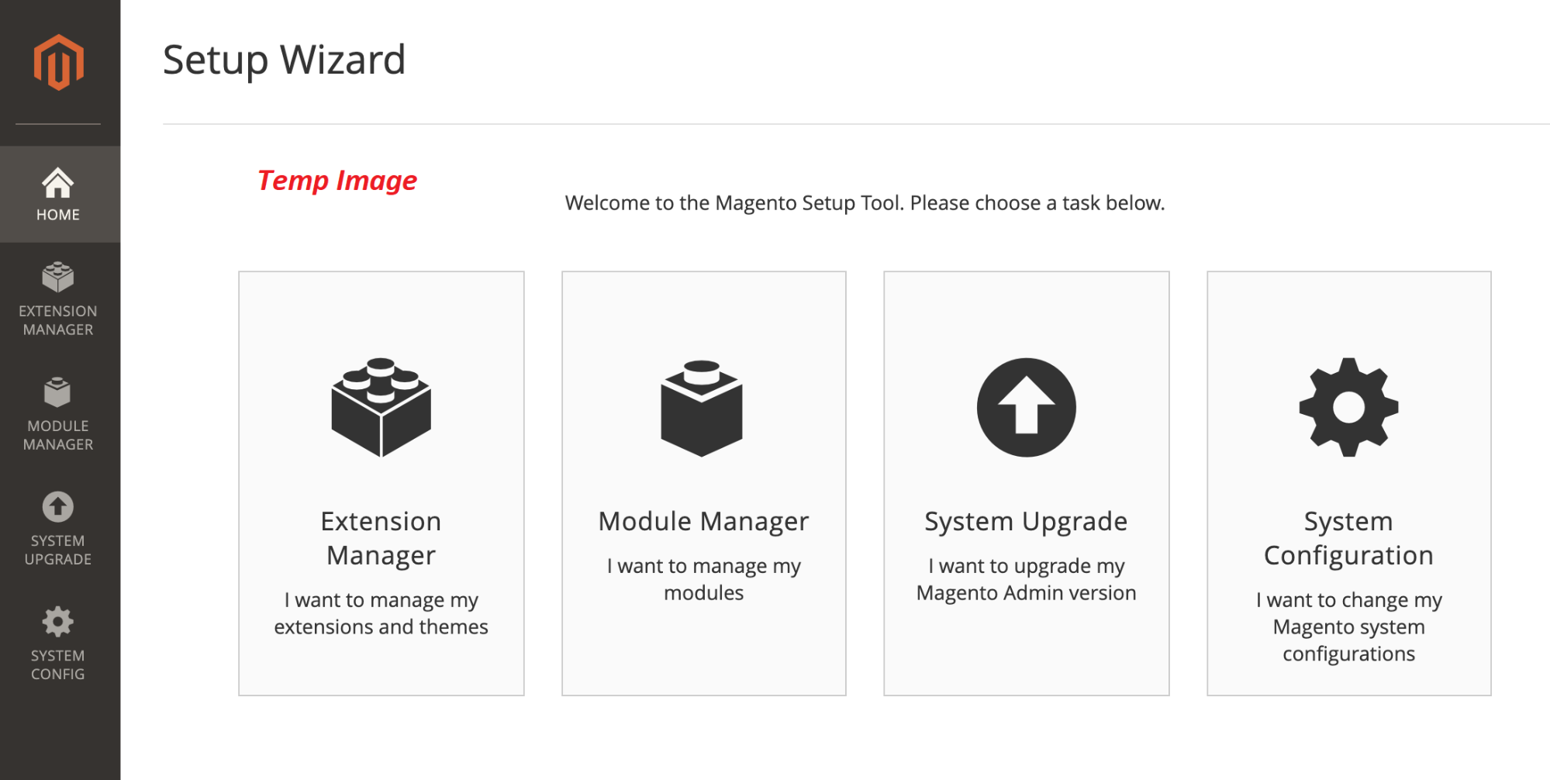Choose the "System Configuration" card title
The image size is (1550, 780).
1348,538
